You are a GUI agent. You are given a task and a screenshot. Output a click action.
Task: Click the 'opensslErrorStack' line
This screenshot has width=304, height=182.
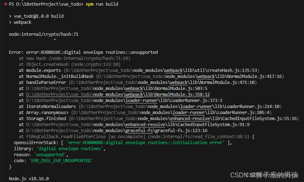[123, 143]
